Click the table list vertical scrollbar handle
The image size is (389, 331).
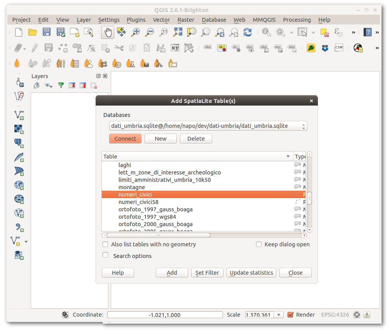pyautogui.click(x=309, y=198)
